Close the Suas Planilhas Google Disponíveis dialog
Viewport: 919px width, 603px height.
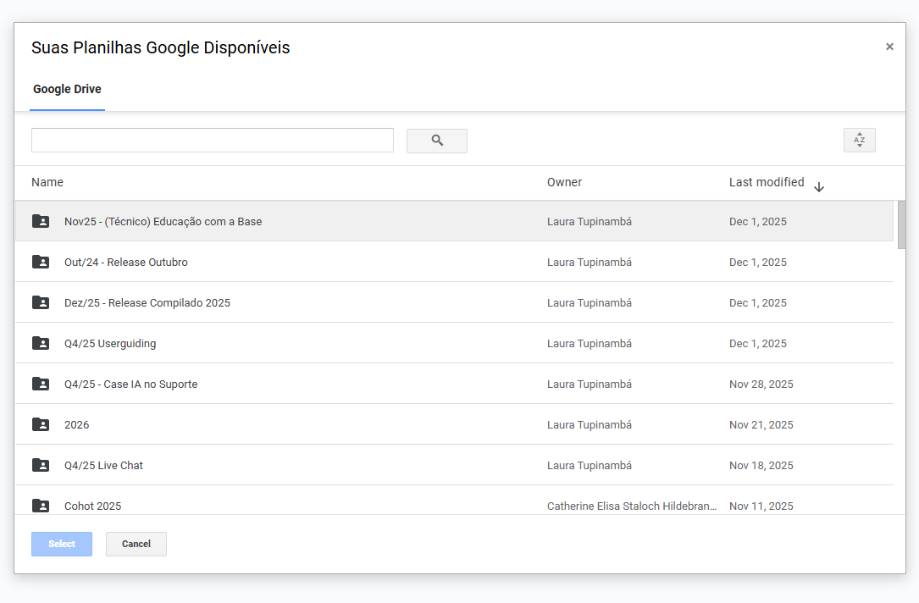point(889,47)
